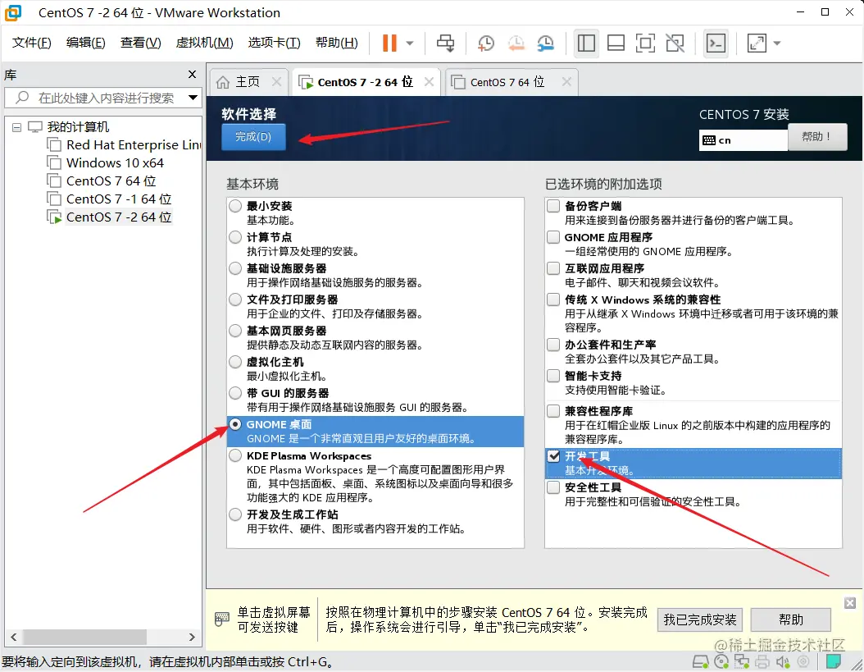
Task: Open the 虚拟机(M) menu
Action: coord(204,43)
